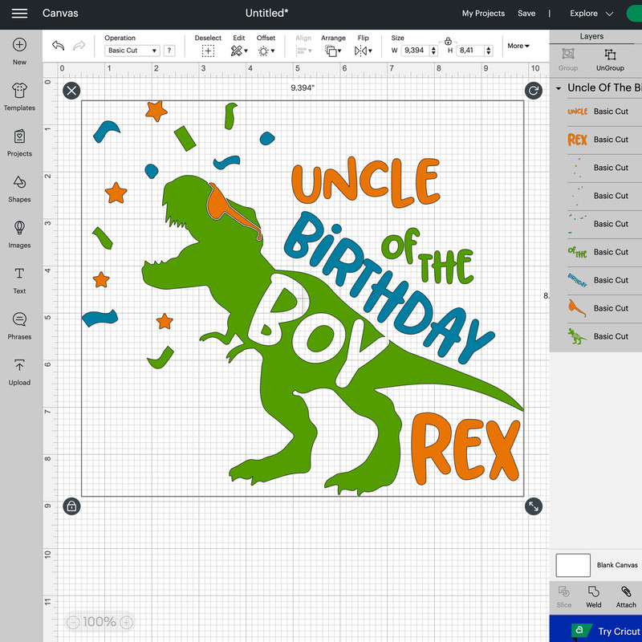Go to My Projects
The height and width of the screenshot is (642, 642).
pyautogui.click(x=483, y=14)
